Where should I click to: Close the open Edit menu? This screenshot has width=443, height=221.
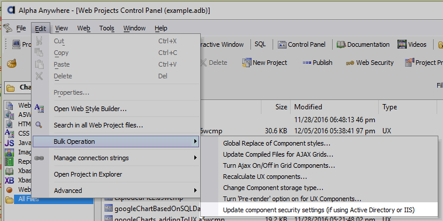click(41, 28)
